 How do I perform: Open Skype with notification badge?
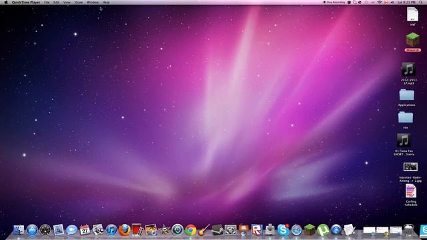click(x=283, y=230)
